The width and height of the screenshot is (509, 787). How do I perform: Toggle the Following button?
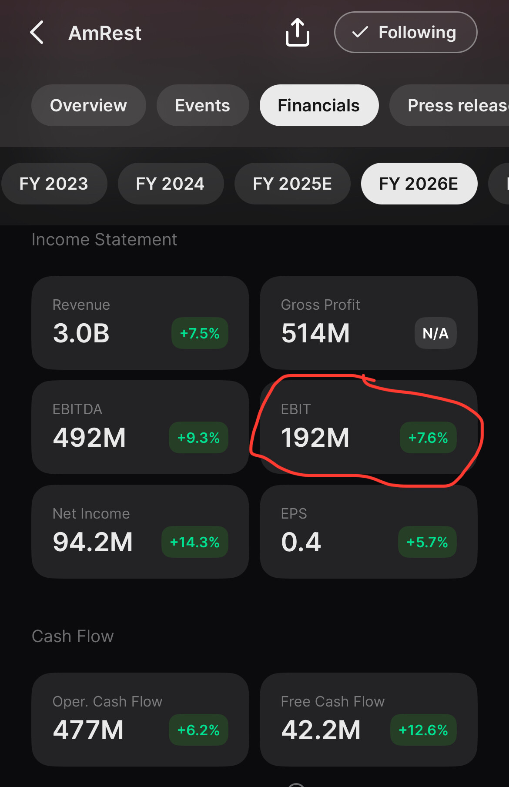pyautogui.click(x=405, y=32)
